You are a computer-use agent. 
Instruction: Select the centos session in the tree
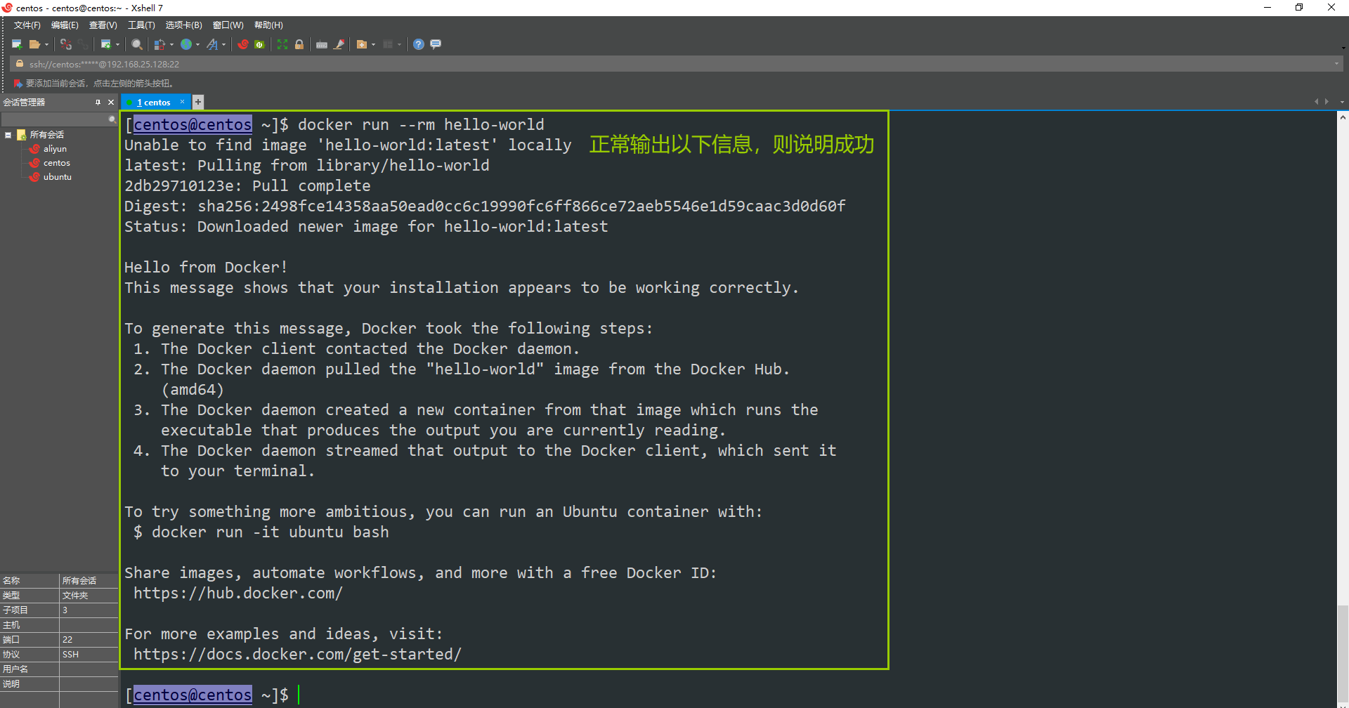pyautogui.click(x=57, y=163)
